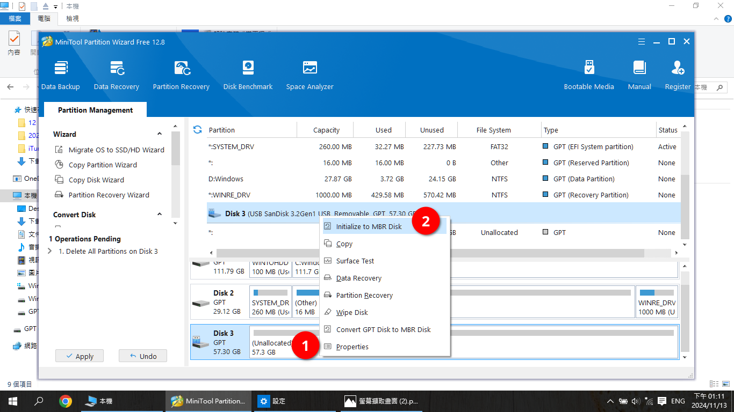Screen dimensions: 734x412
Task: Open Space Analyzer
Action: pos(310,75)
